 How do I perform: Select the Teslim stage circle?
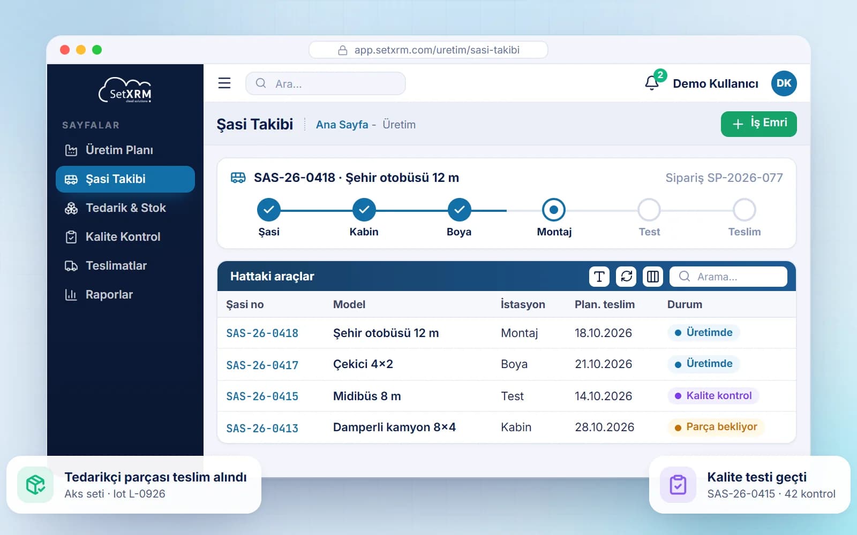[x=745, y=210]
